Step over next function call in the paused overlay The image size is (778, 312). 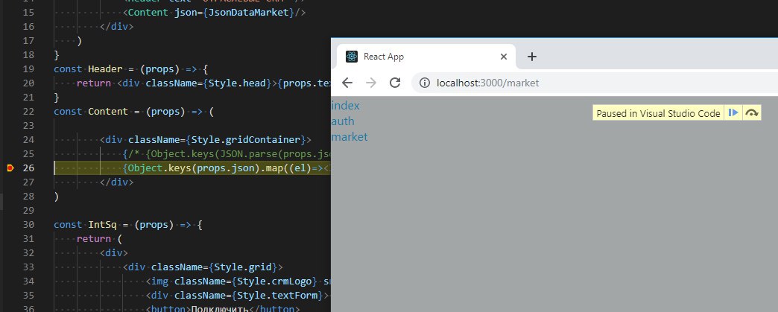[x=752, y=113]
